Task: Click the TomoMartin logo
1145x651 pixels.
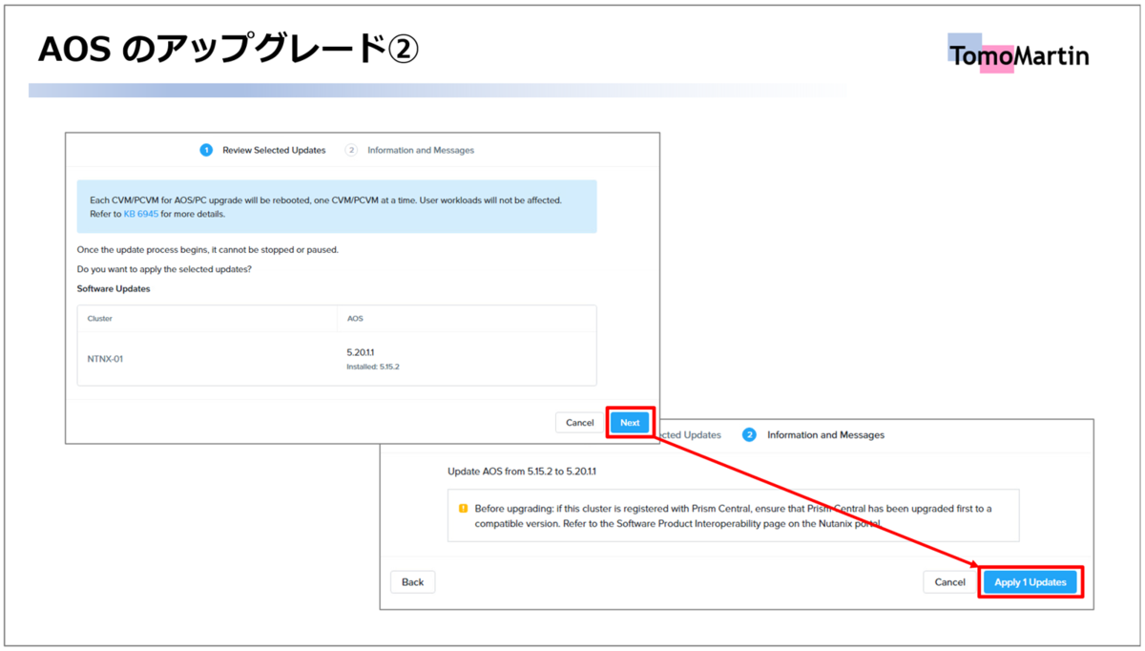Action: tap(1018, 55)
